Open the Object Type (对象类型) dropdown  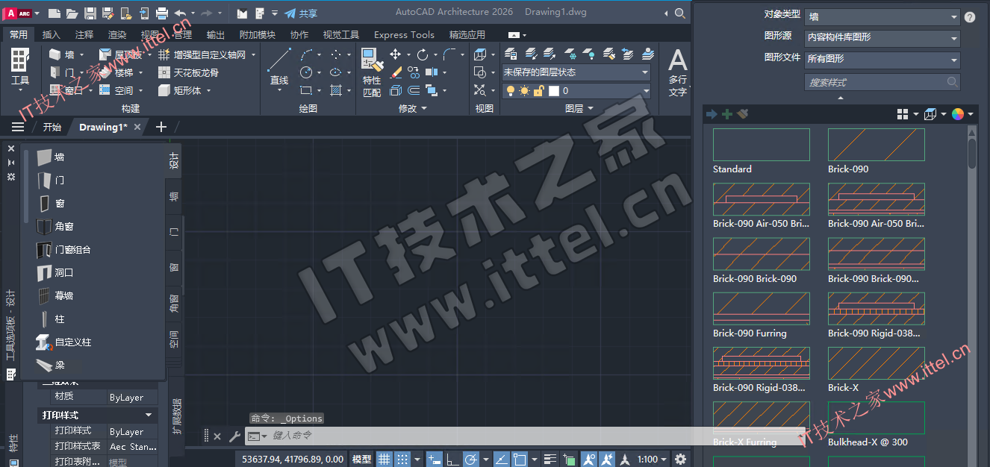[882, 16]
